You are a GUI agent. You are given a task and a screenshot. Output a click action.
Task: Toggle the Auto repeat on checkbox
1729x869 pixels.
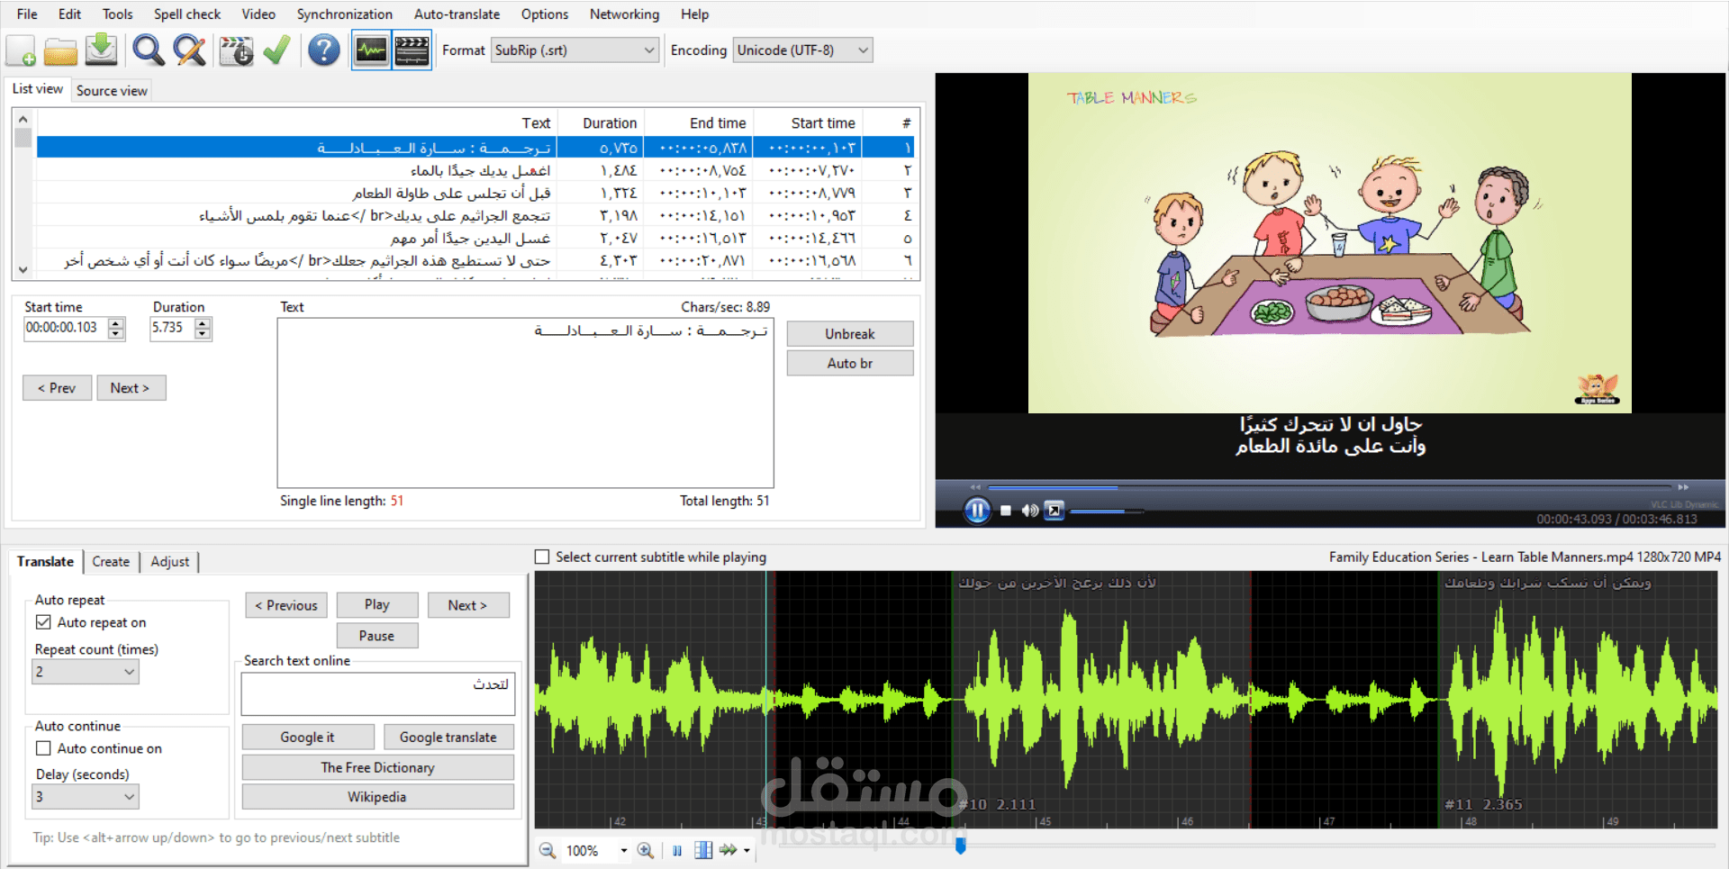43,622
